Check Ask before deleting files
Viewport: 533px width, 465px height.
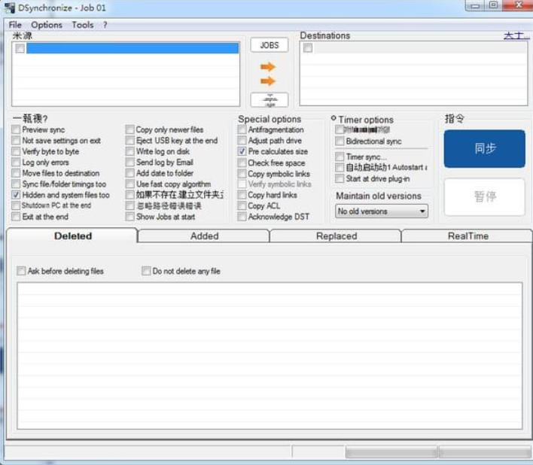tap(21, 271)
